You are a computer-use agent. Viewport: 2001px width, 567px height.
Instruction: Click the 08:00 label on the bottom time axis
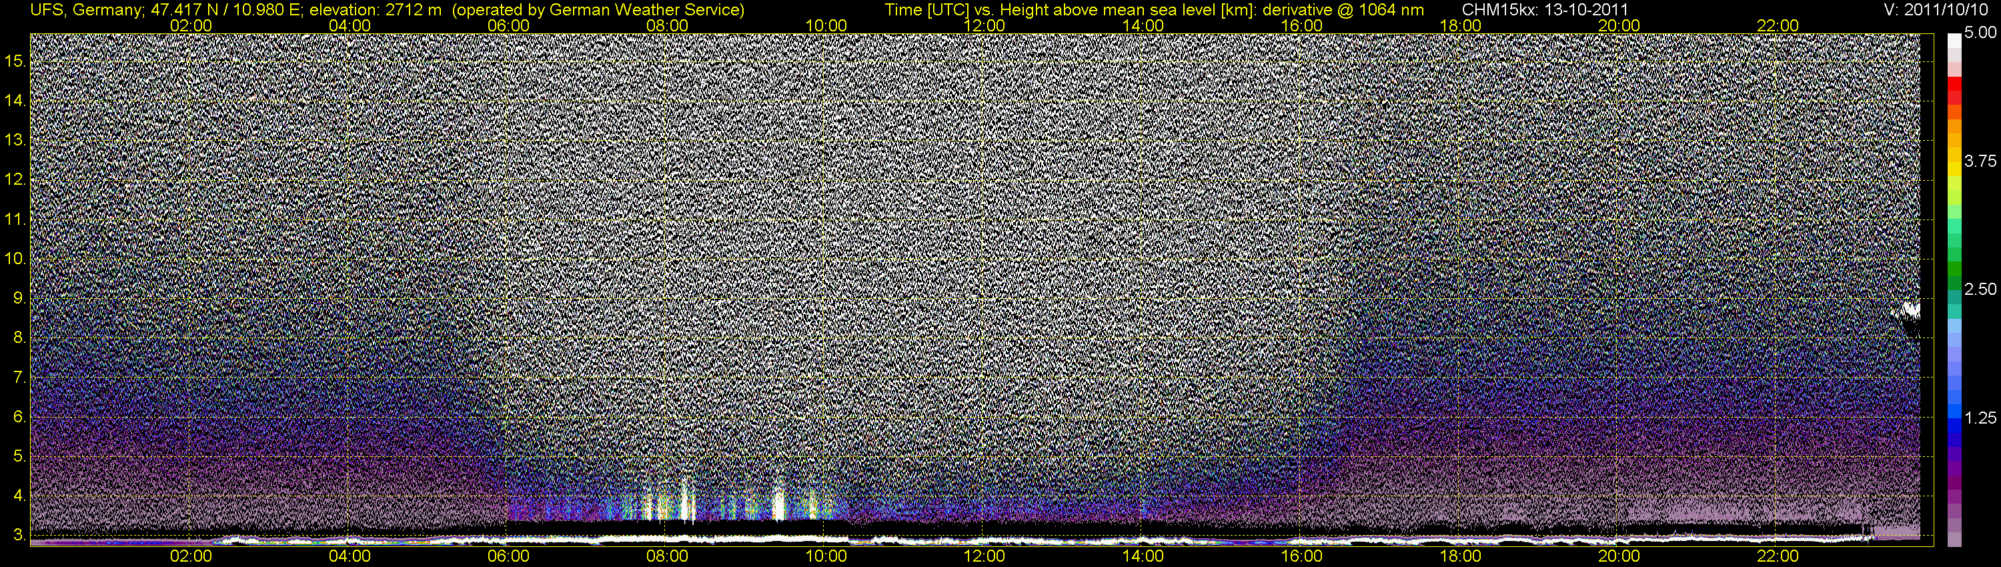667,556
